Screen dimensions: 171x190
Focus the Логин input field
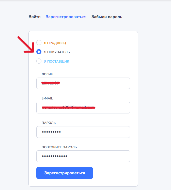pyautogui.click(x=83, y=83)
